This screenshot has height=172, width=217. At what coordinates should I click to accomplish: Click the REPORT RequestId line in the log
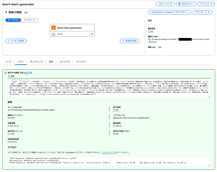98,163
